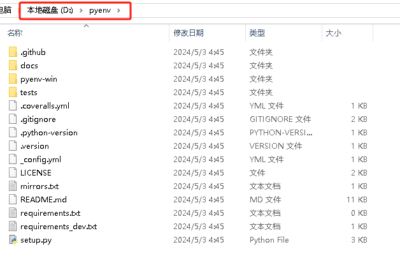Click pyenv in the address breadcrumb
Screen dimensions: 400x256
coord(99,11)
